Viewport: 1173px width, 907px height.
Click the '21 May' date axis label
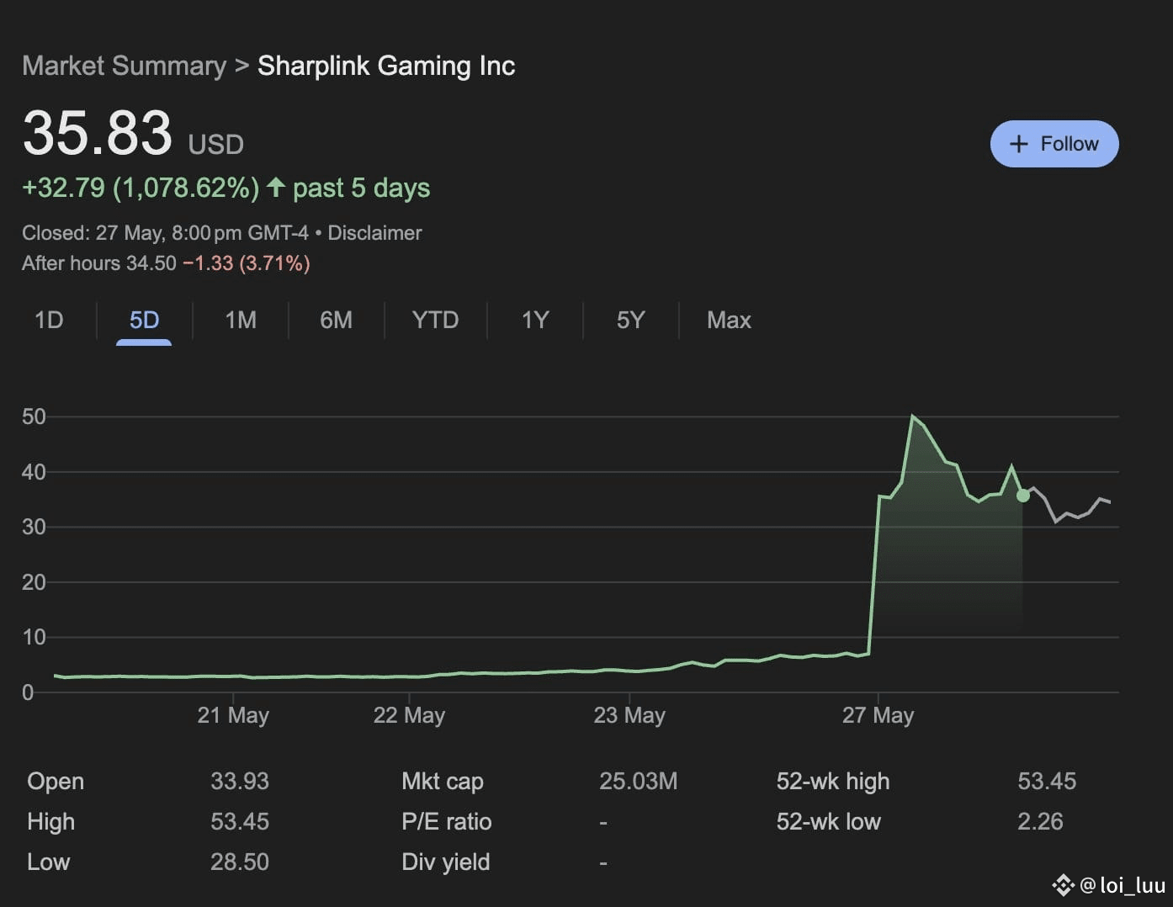[x=233, y=715]
